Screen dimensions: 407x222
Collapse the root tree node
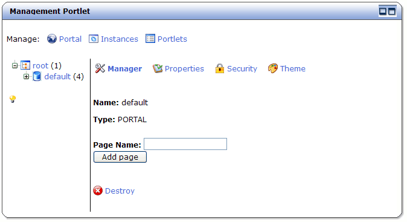[15, 65]
